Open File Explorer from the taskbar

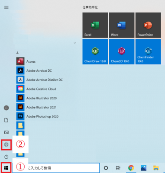pyautogui.click(x=156, y=168)
